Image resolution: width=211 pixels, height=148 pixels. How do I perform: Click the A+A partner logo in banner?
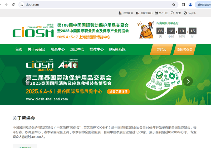[x=68, y=64]
